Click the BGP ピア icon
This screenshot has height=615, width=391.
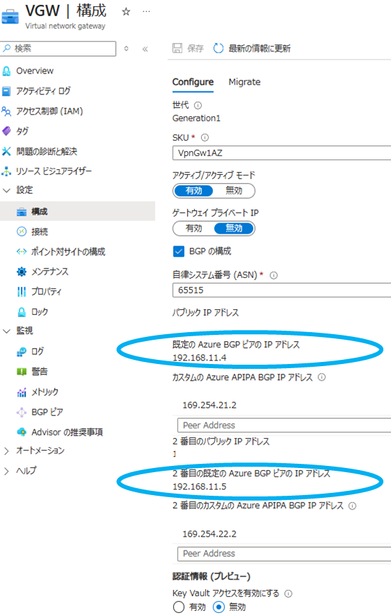(x=21, y=412)
